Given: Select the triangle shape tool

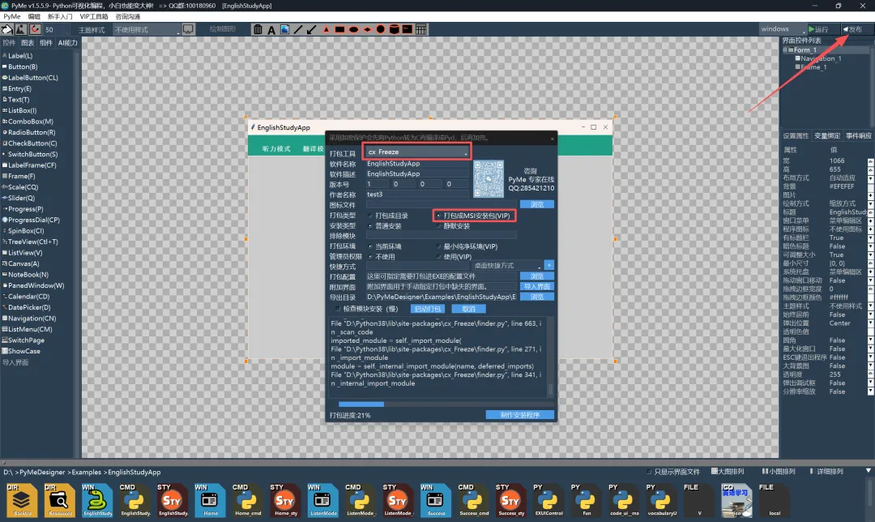Looking at the screenshot, I should click(x=326, y=30).
